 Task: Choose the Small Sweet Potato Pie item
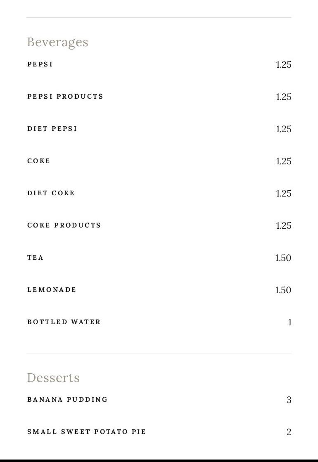86,432
